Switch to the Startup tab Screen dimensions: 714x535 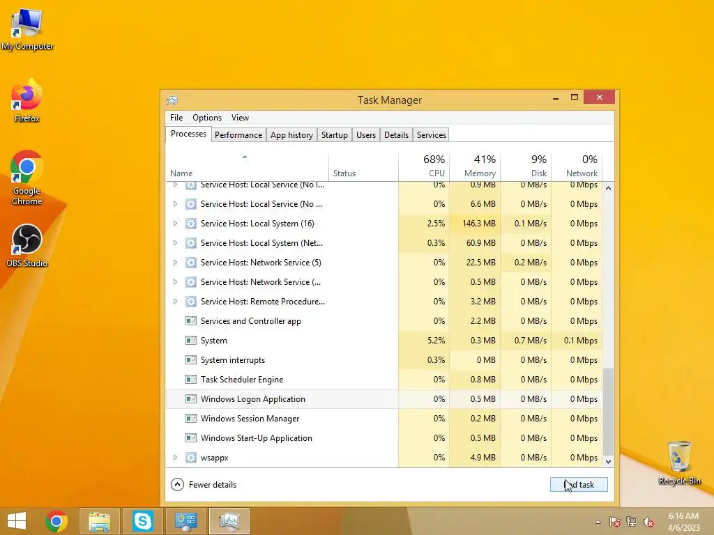(334, 135)
